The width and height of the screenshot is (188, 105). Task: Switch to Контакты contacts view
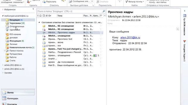[18, 104]
